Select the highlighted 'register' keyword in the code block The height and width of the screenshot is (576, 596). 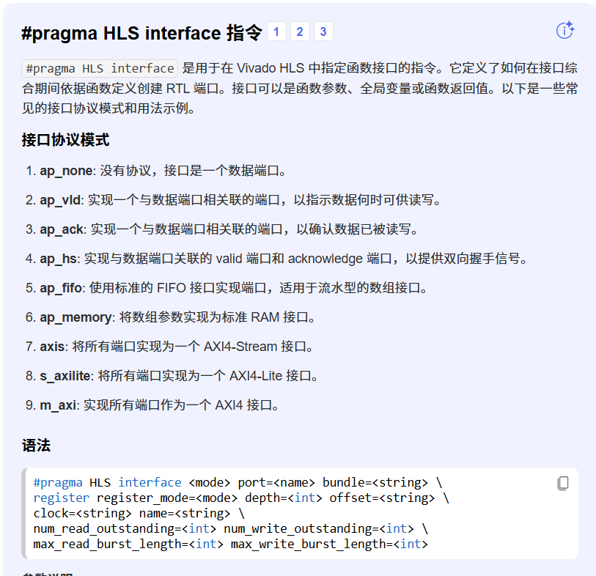[x=61, y=498]
